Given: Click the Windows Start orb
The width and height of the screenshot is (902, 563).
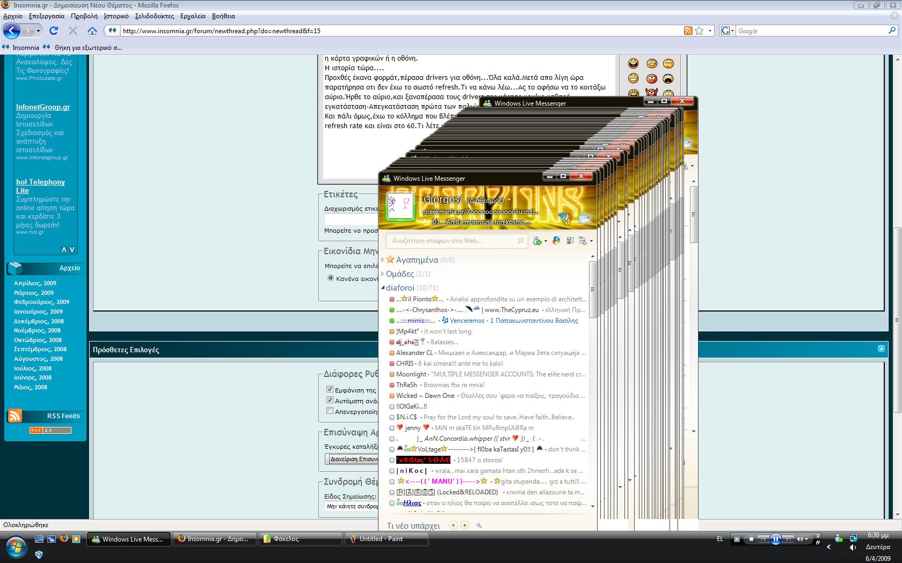Looking at the screenshot, I should click(15, 547).
